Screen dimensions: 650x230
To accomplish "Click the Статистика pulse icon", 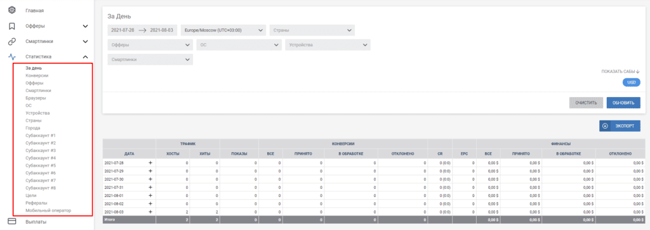I will point(12,56).
